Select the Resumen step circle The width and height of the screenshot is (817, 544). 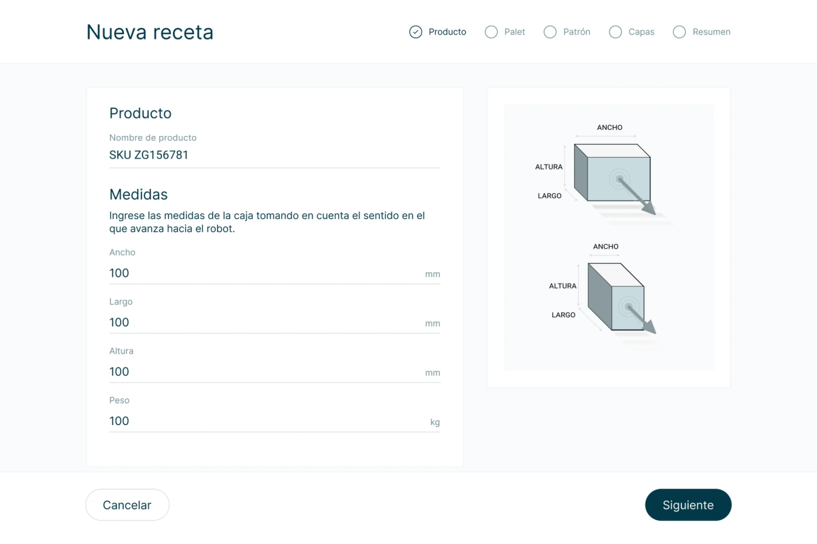click(679, 32)
